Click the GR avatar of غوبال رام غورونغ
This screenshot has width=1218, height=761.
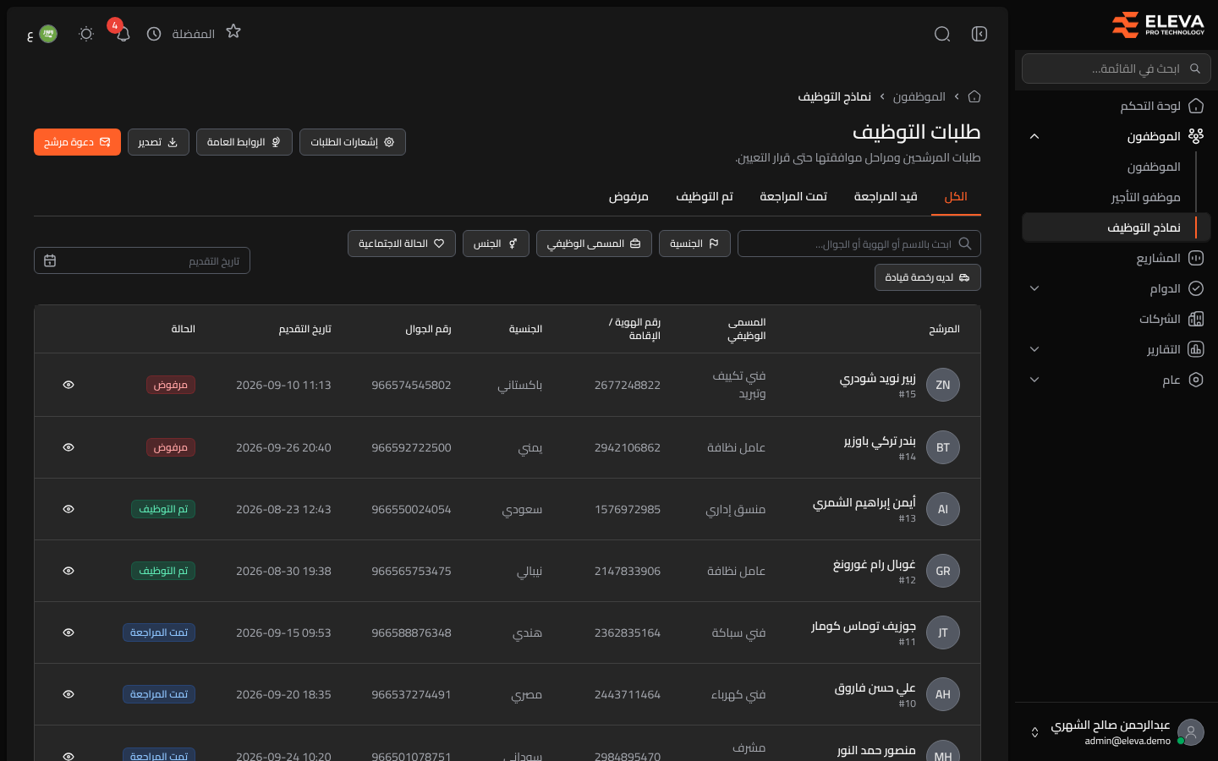pyautogui.click(x=943, y=571)
